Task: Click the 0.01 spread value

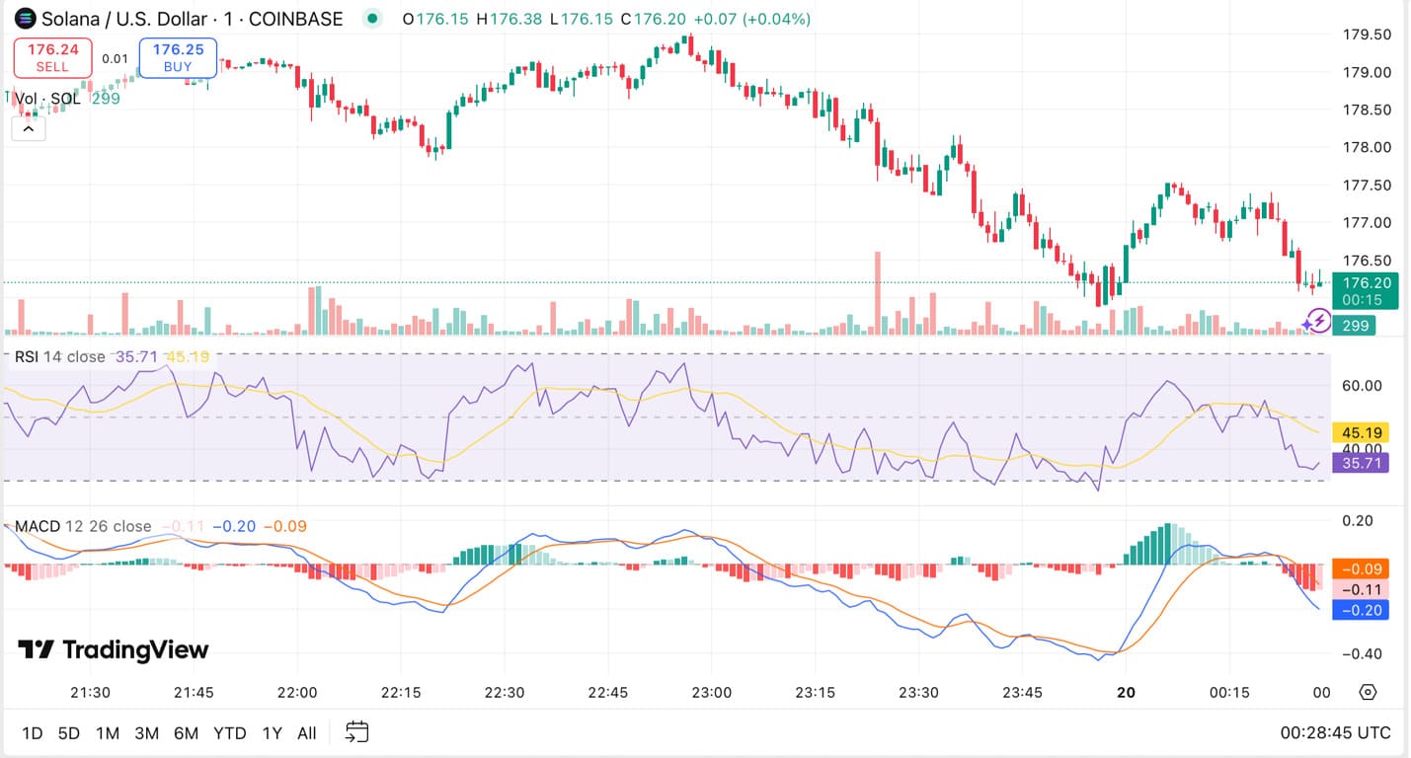Action: 115,58
